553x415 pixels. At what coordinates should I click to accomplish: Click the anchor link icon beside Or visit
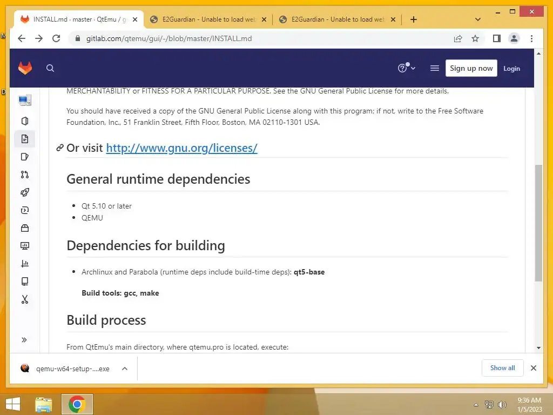pyautogui.click(x=60, y=148)
